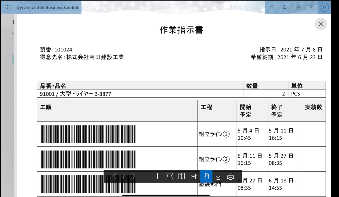
Task: Click start time 5月11日 16:15
Action: [x=250, y=159]
